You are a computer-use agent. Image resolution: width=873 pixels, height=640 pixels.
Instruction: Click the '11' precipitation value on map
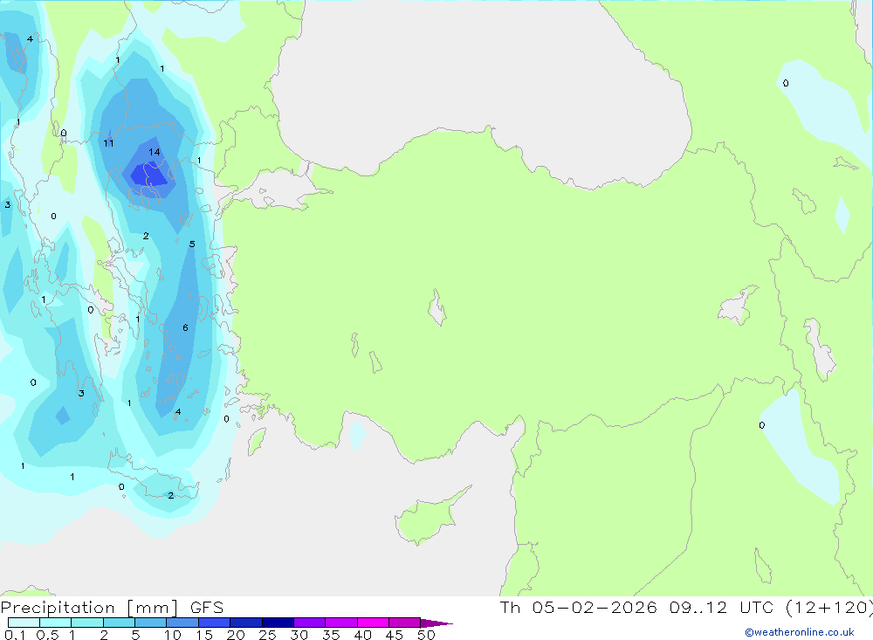[x=108, y=143]
